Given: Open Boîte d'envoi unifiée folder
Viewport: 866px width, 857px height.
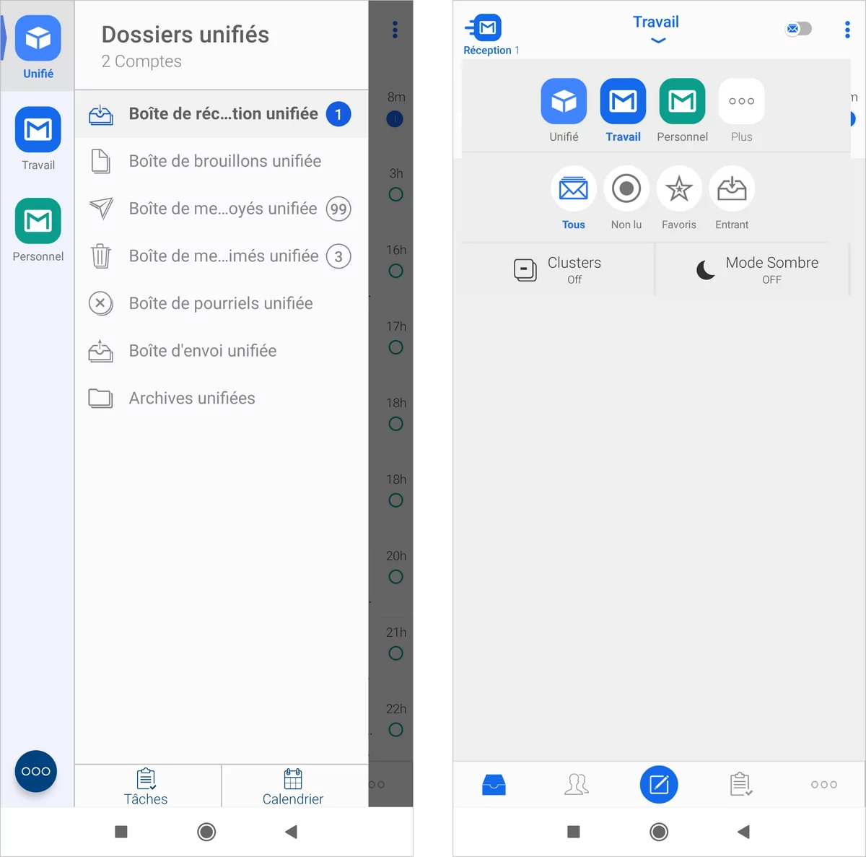Looking at the screenshot, I should click(222, 351).
